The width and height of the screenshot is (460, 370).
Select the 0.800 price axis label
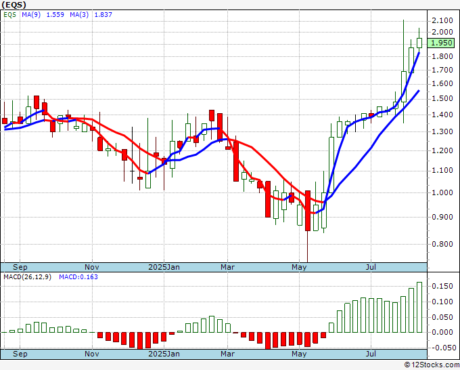tap(442, 244)
